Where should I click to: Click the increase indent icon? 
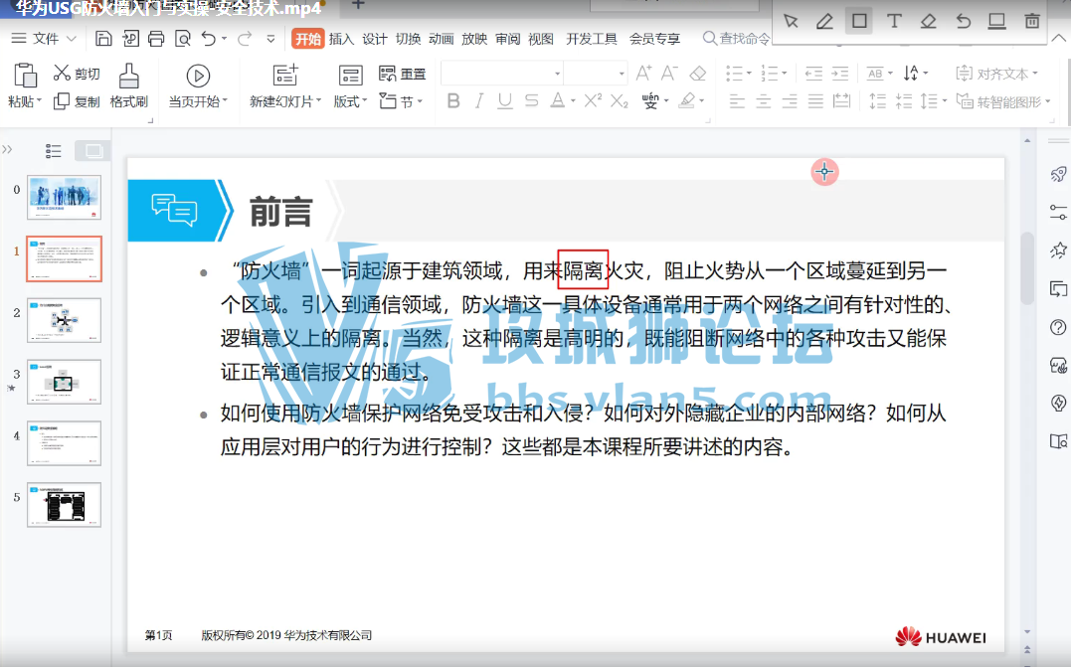(839, 73)
